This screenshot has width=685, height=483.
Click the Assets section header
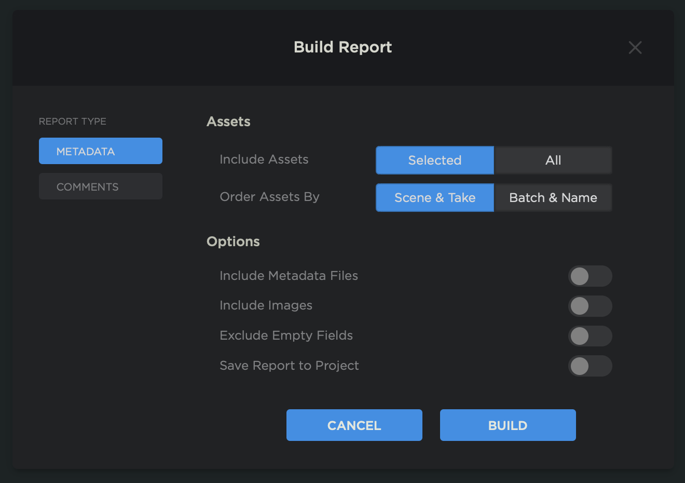(228, 121)
